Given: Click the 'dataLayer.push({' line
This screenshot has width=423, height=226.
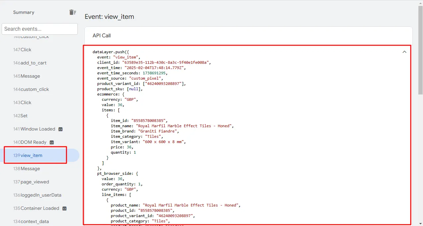Looking at the screenshot, I should (x=111, y=52).
